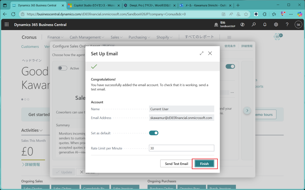This screenshot has width=305, height=190.
Task: Open the Help question mark
Action: [287, 24]
